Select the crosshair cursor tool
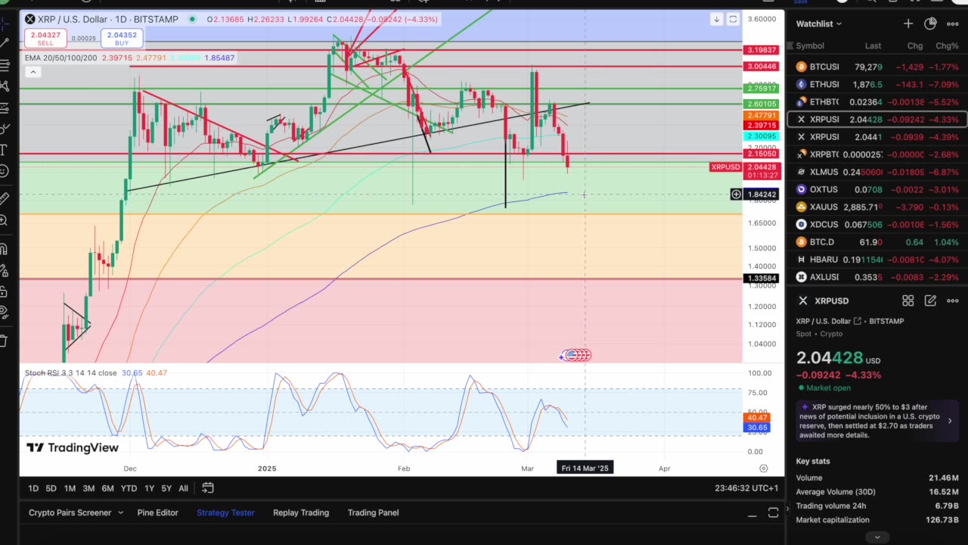This screenshot has width=968, height=545. click(x=4, y=23)
